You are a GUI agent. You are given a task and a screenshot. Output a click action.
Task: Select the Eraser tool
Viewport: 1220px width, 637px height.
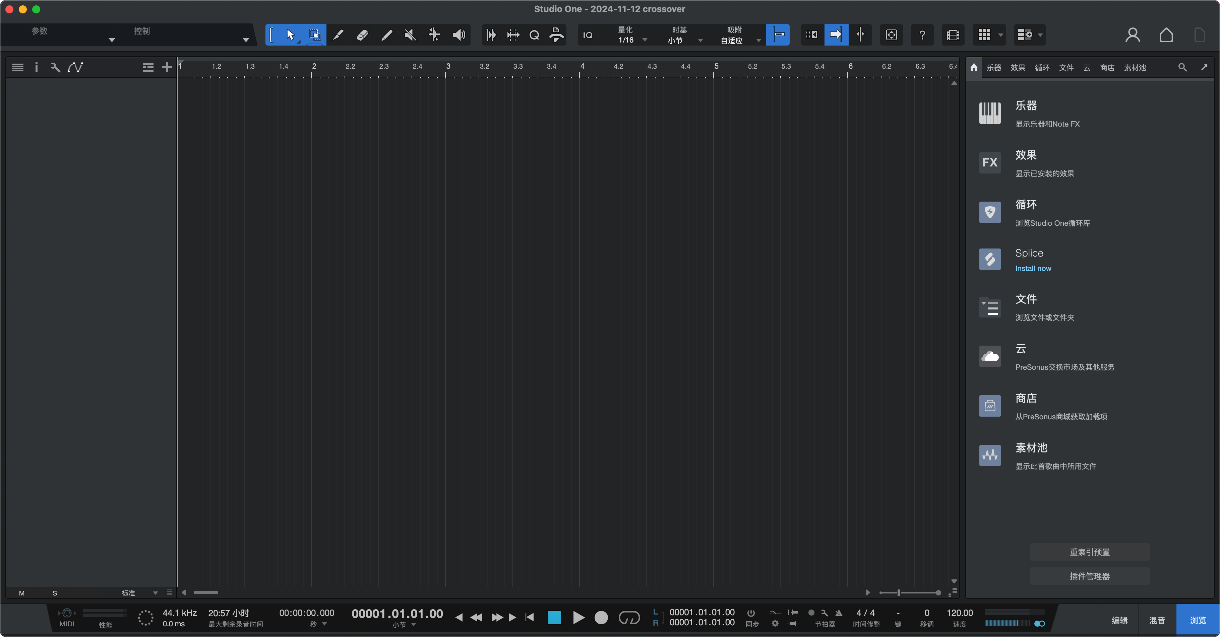pos(362,35)
